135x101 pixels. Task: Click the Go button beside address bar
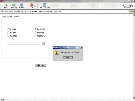132,12
